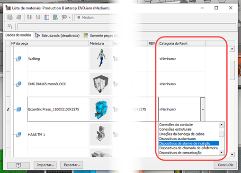This screenshot has width=241, height=173.
Task: Choose Dispositivos de comunicação option
Action: click(189, 153)
